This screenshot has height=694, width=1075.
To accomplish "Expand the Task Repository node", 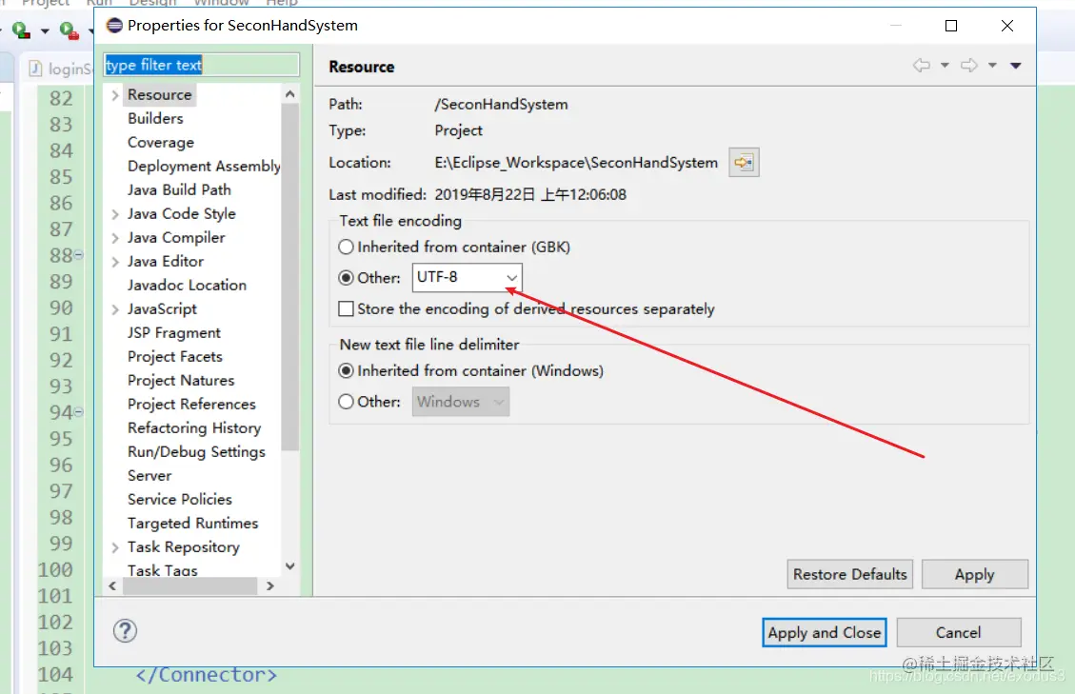I will tap(115, 548).
